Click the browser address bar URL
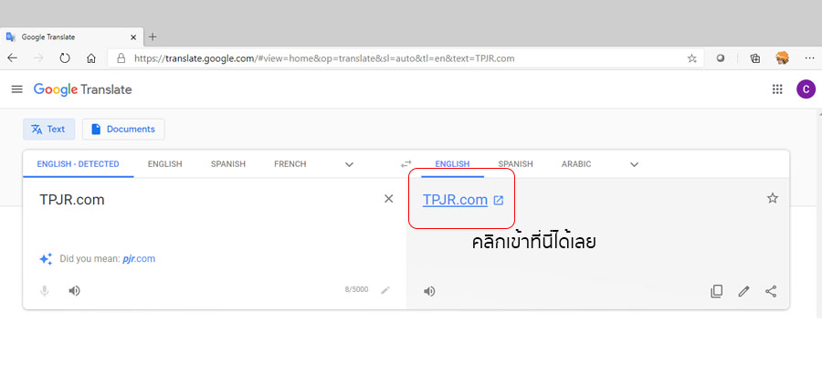The width and height of the screenshot is (822, 365). pos(324,58)
